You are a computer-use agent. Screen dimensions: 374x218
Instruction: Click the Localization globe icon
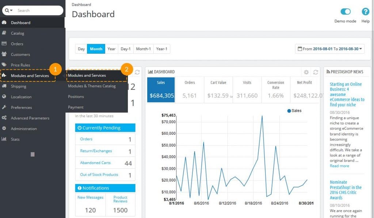click(4, 97)
